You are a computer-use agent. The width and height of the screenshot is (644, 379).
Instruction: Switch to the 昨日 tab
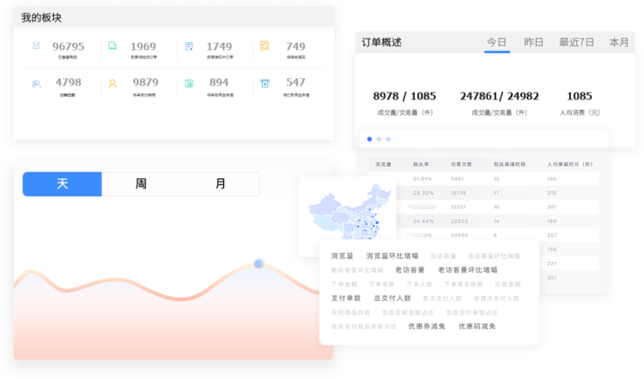point(534,42)
